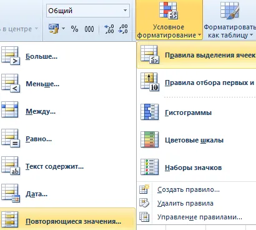
Task: Click the manage rules icon
Action: [144, 217]
